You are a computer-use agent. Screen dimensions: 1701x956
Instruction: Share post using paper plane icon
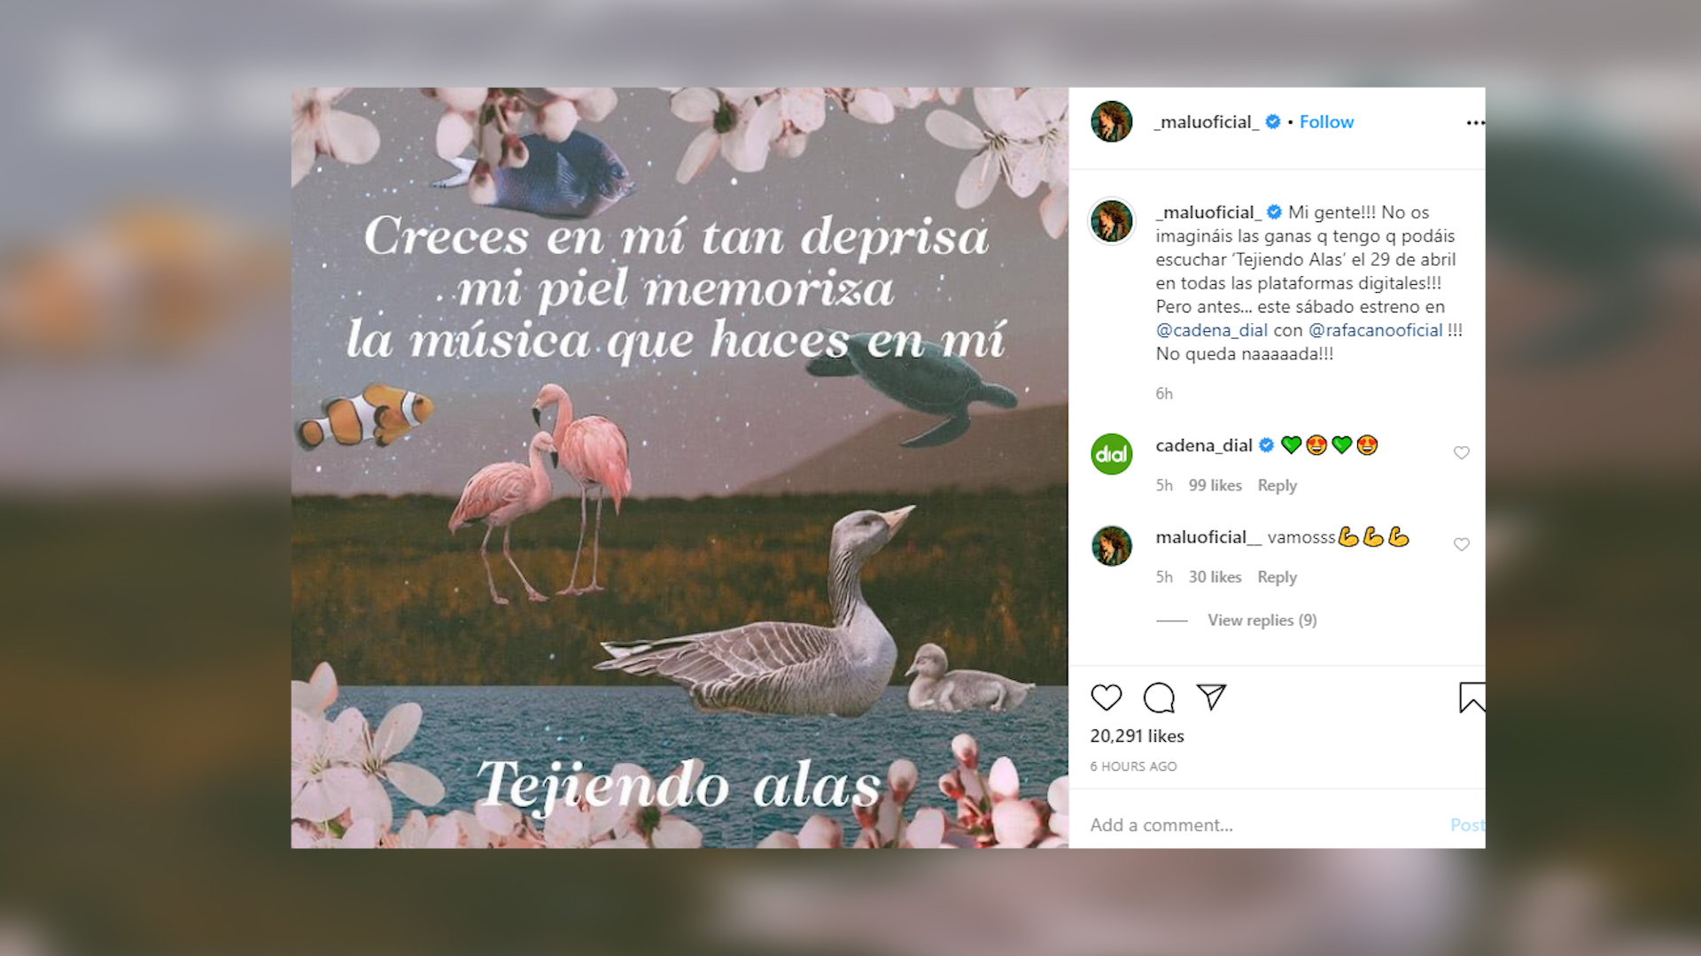click(1211, 697)
